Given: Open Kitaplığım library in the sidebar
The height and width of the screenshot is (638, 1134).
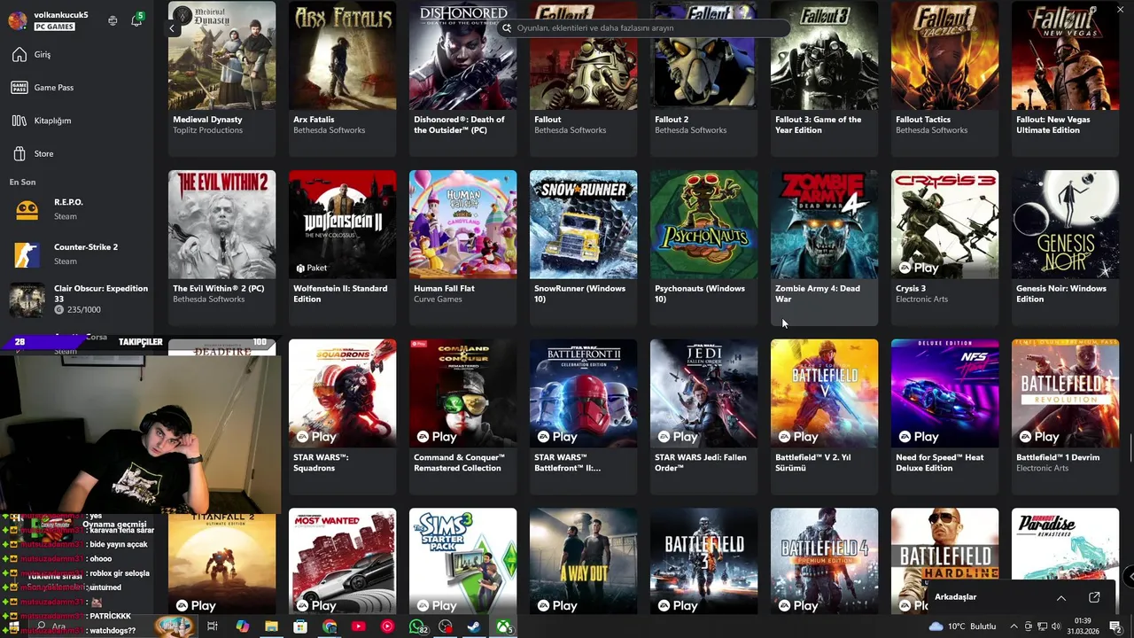Looking at the screenshot, I should click(x=77, y=121).
